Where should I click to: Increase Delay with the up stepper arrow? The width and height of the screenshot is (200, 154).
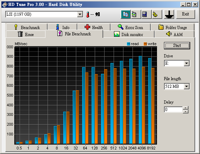tap(186, 108)
